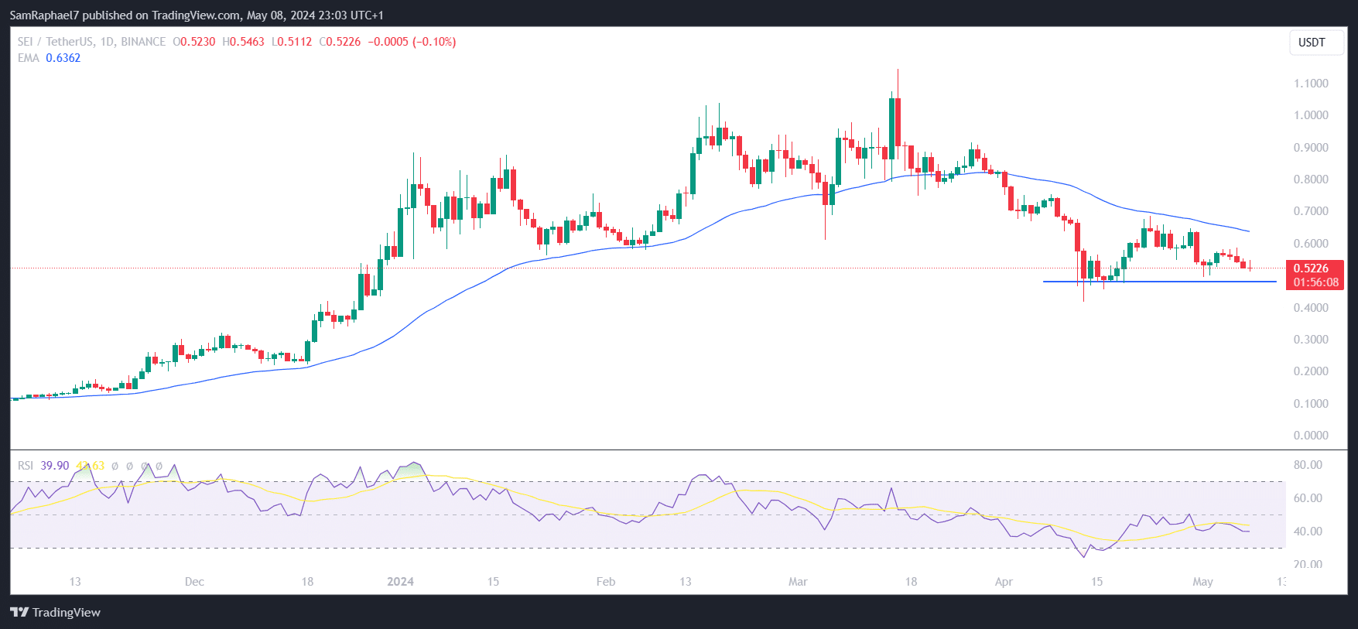Click the change value −0.0005 (−0.10%)
The width and height of the screenshot is (1358, 629).
[412, 42]
